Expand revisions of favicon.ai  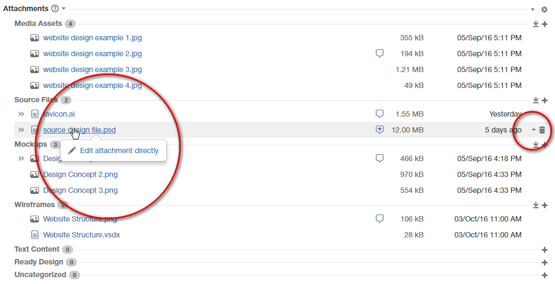pyautogui.click(x=21, y=114)
